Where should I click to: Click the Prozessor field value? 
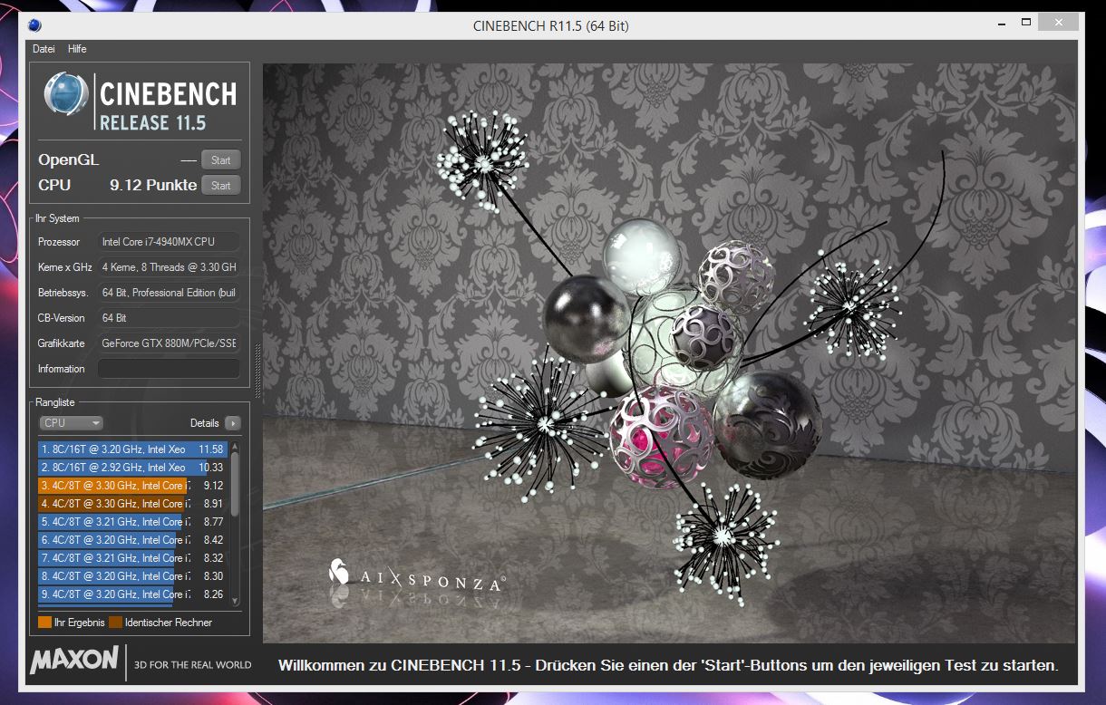pyautogui.click(x=169, y=242)
